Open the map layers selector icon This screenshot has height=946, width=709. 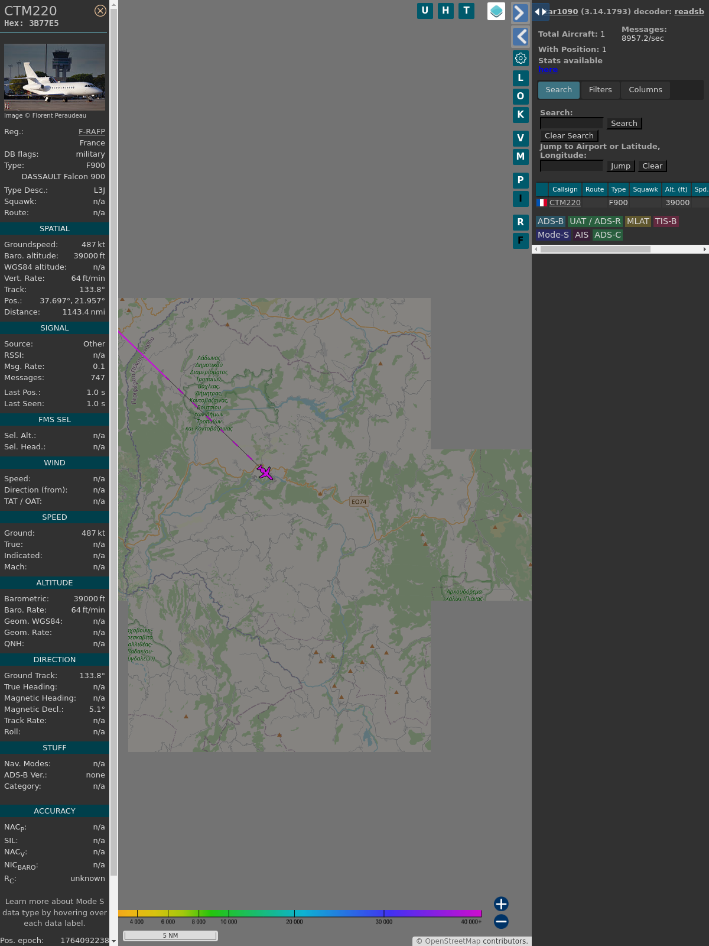tap(496, 11)
